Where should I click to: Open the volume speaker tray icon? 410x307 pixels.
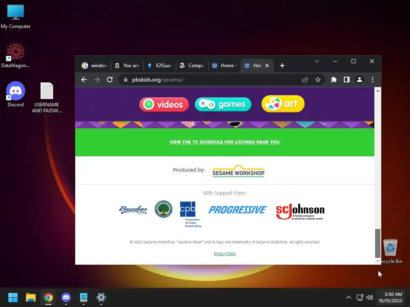370,297
